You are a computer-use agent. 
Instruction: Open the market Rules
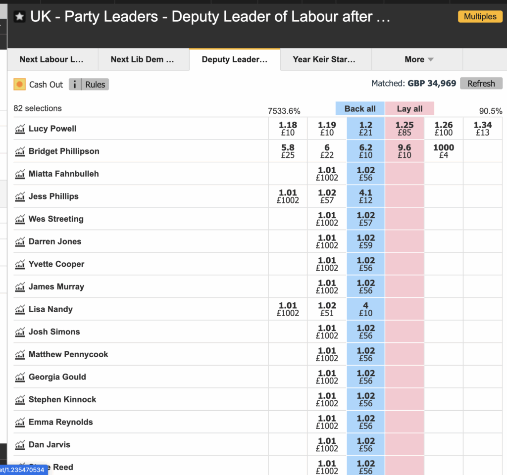[95, 85]
